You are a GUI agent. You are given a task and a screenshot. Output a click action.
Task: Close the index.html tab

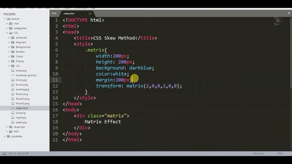(x=90, y=14)
